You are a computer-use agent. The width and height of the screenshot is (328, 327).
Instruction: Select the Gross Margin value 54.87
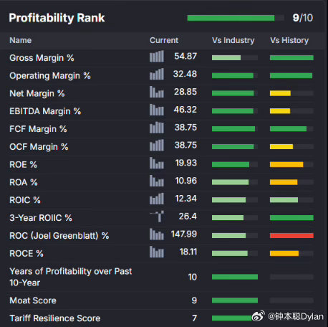[x=185, y=56]
